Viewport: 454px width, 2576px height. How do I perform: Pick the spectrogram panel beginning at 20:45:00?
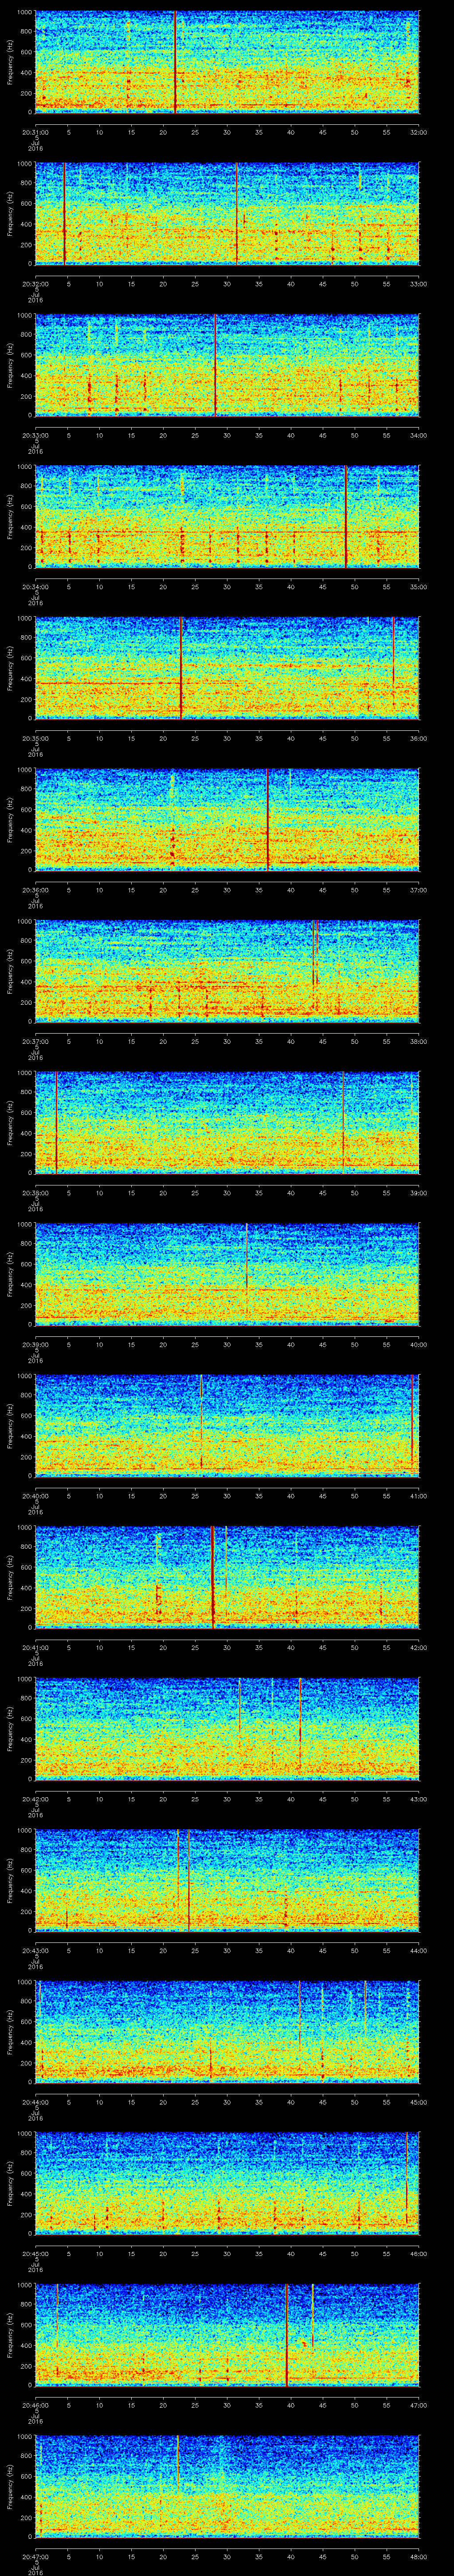click(x=227, y=2183)
